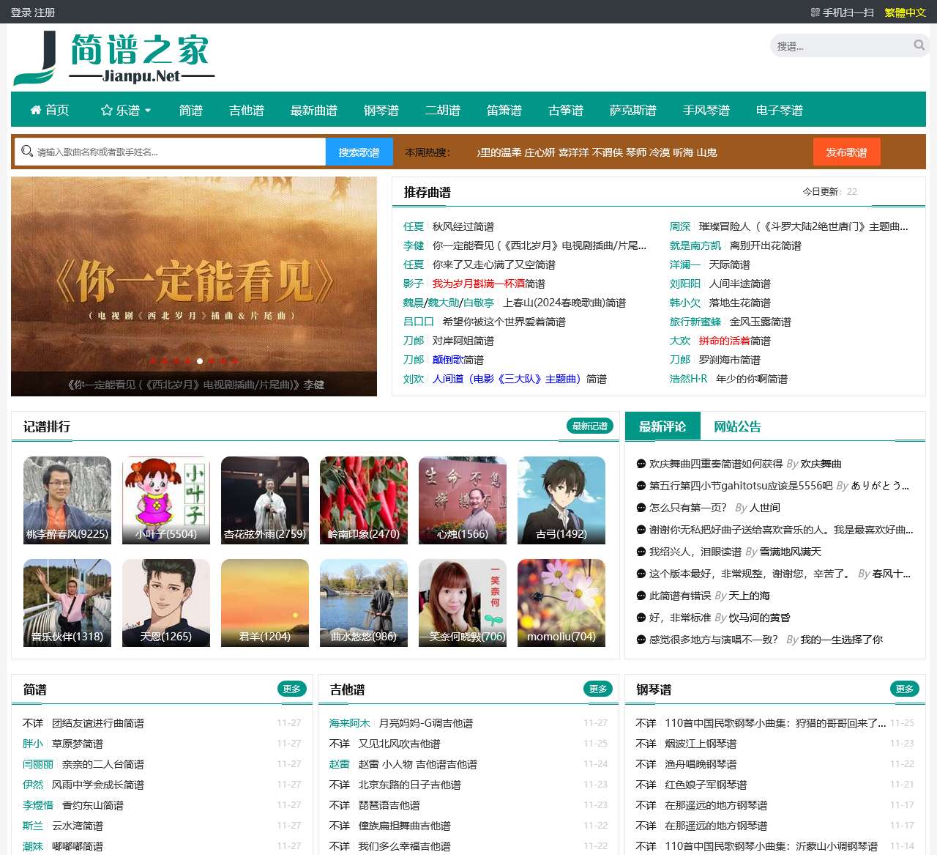Open the 萨克斯谱 navigation item

click(633, 110)
